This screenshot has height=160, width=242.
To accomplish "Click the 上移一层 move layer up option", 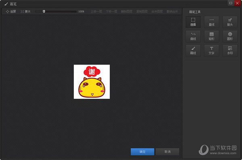I will (x=96, y=12).
